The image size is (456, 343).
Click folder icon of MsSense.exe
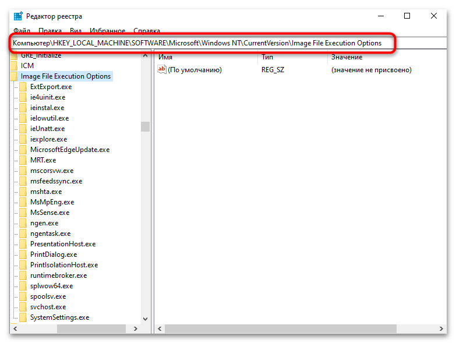(23, 212)
